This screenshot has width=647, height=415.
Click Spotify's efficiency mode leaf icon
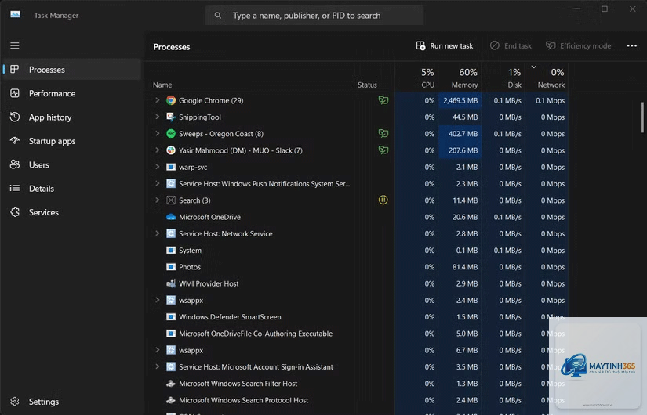click(x=383, y=134)
